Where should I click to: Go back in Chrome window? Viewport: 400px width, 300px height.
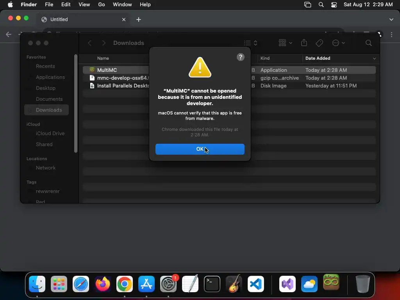pyautogui.click(x=9, y=34)
